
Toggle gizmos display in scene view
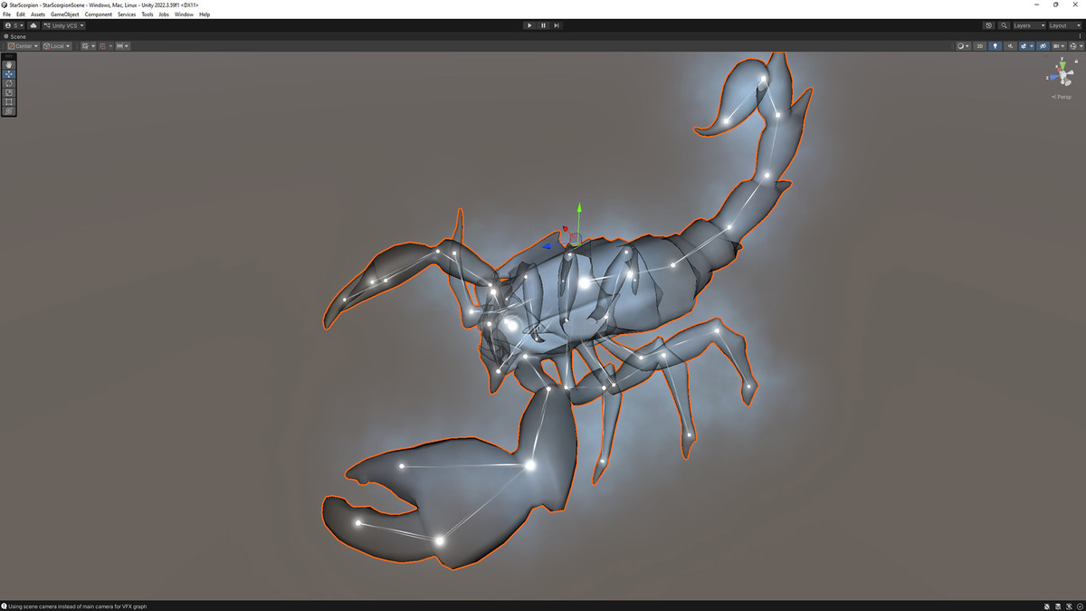pyautogui.click(x=1073, y=46)
